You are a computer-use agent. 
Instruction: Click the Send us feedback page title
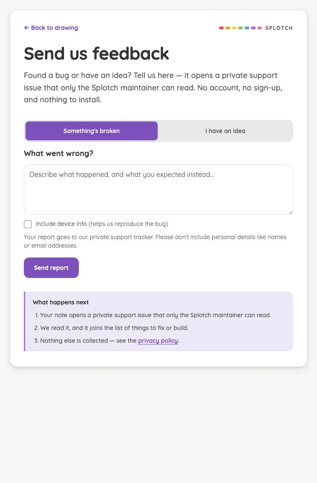pos(96,54)
